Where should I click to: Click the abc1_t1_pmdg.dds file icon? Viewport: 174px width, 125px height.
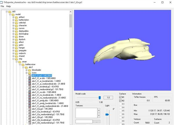coord(30,101)
